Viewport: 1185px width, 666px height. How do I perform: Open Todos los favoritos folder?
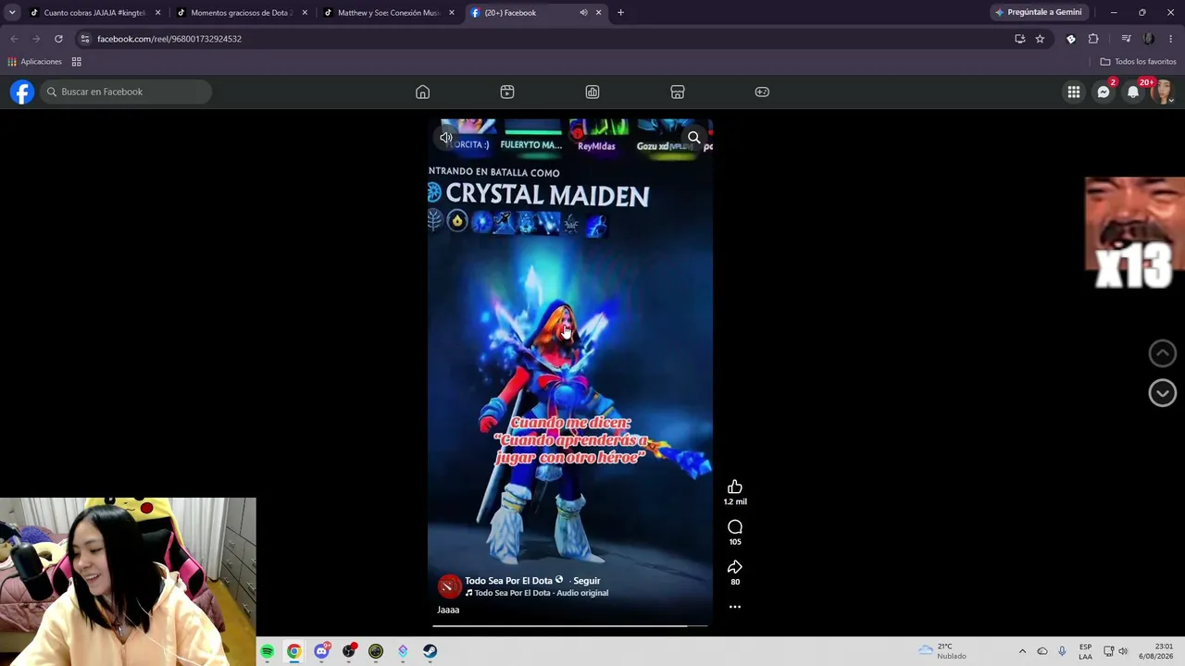pos(1138,62)
